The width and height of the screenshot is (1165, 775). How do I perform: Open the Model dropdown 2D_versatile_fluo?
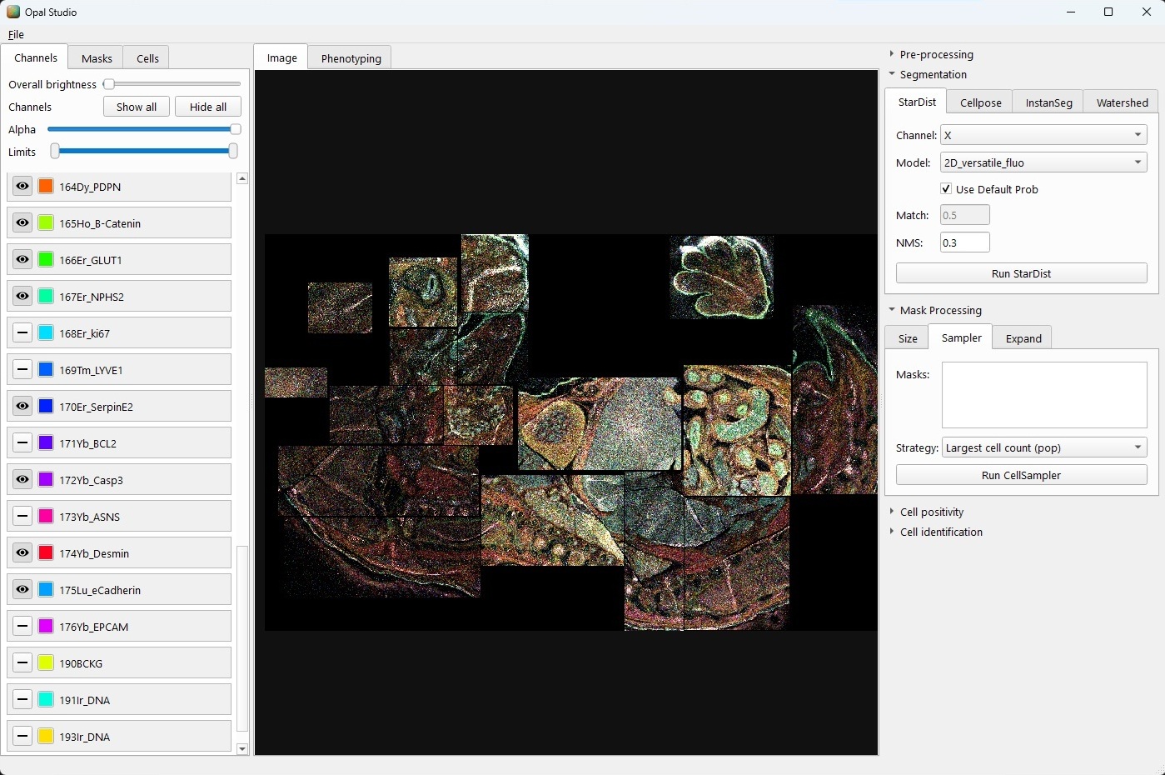[1043, 162]
